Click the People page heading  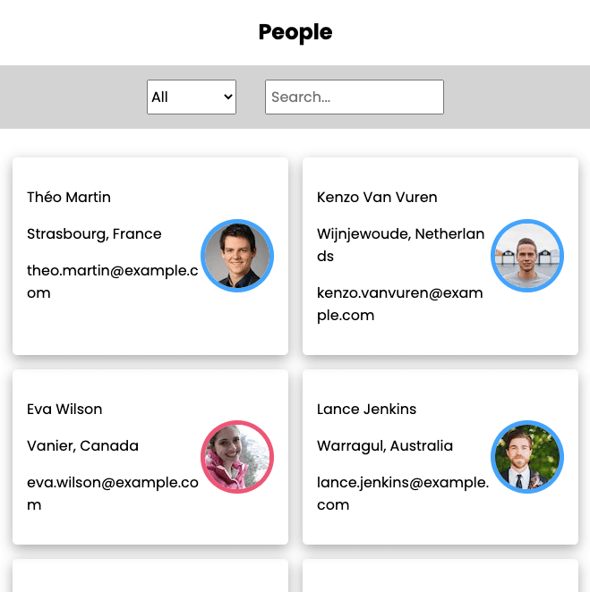click(x=295, y=32)
